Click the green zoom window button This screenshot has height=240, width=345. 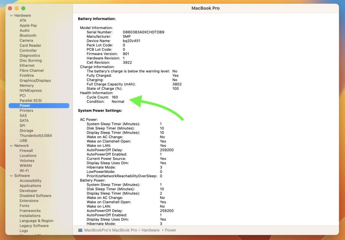pyautogui.click(x=23, y=8)
